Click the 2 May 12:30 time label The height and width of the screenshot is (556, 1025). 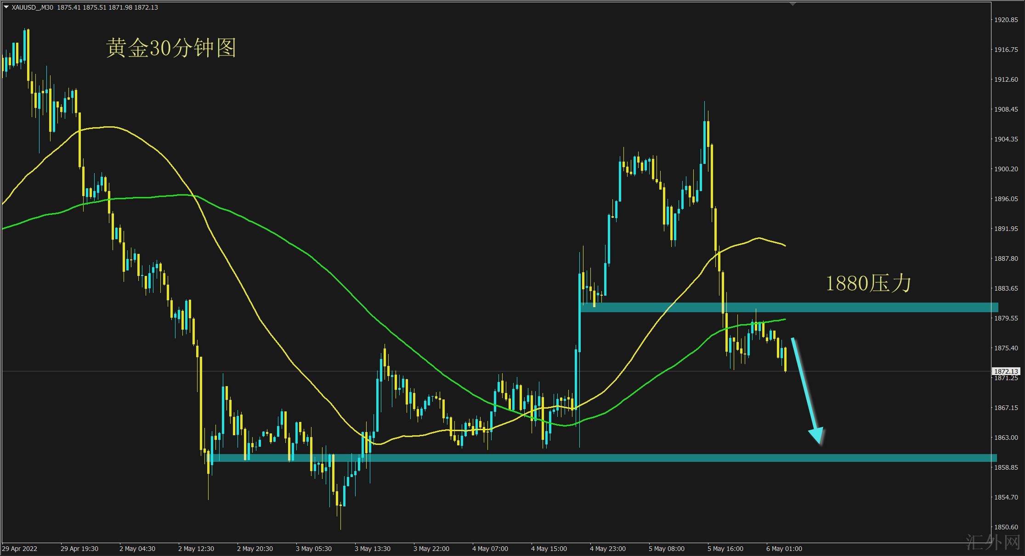click(196, 549)
